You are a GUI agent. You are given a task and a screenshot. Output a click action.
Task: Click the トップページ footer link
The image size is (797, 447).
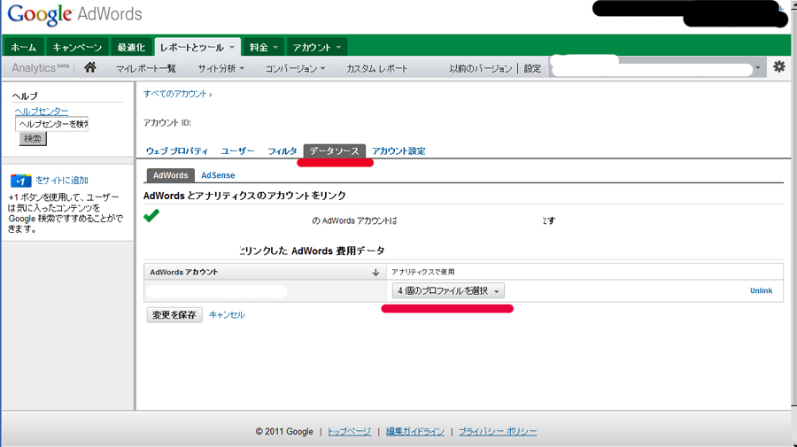(x=349, y=431)
